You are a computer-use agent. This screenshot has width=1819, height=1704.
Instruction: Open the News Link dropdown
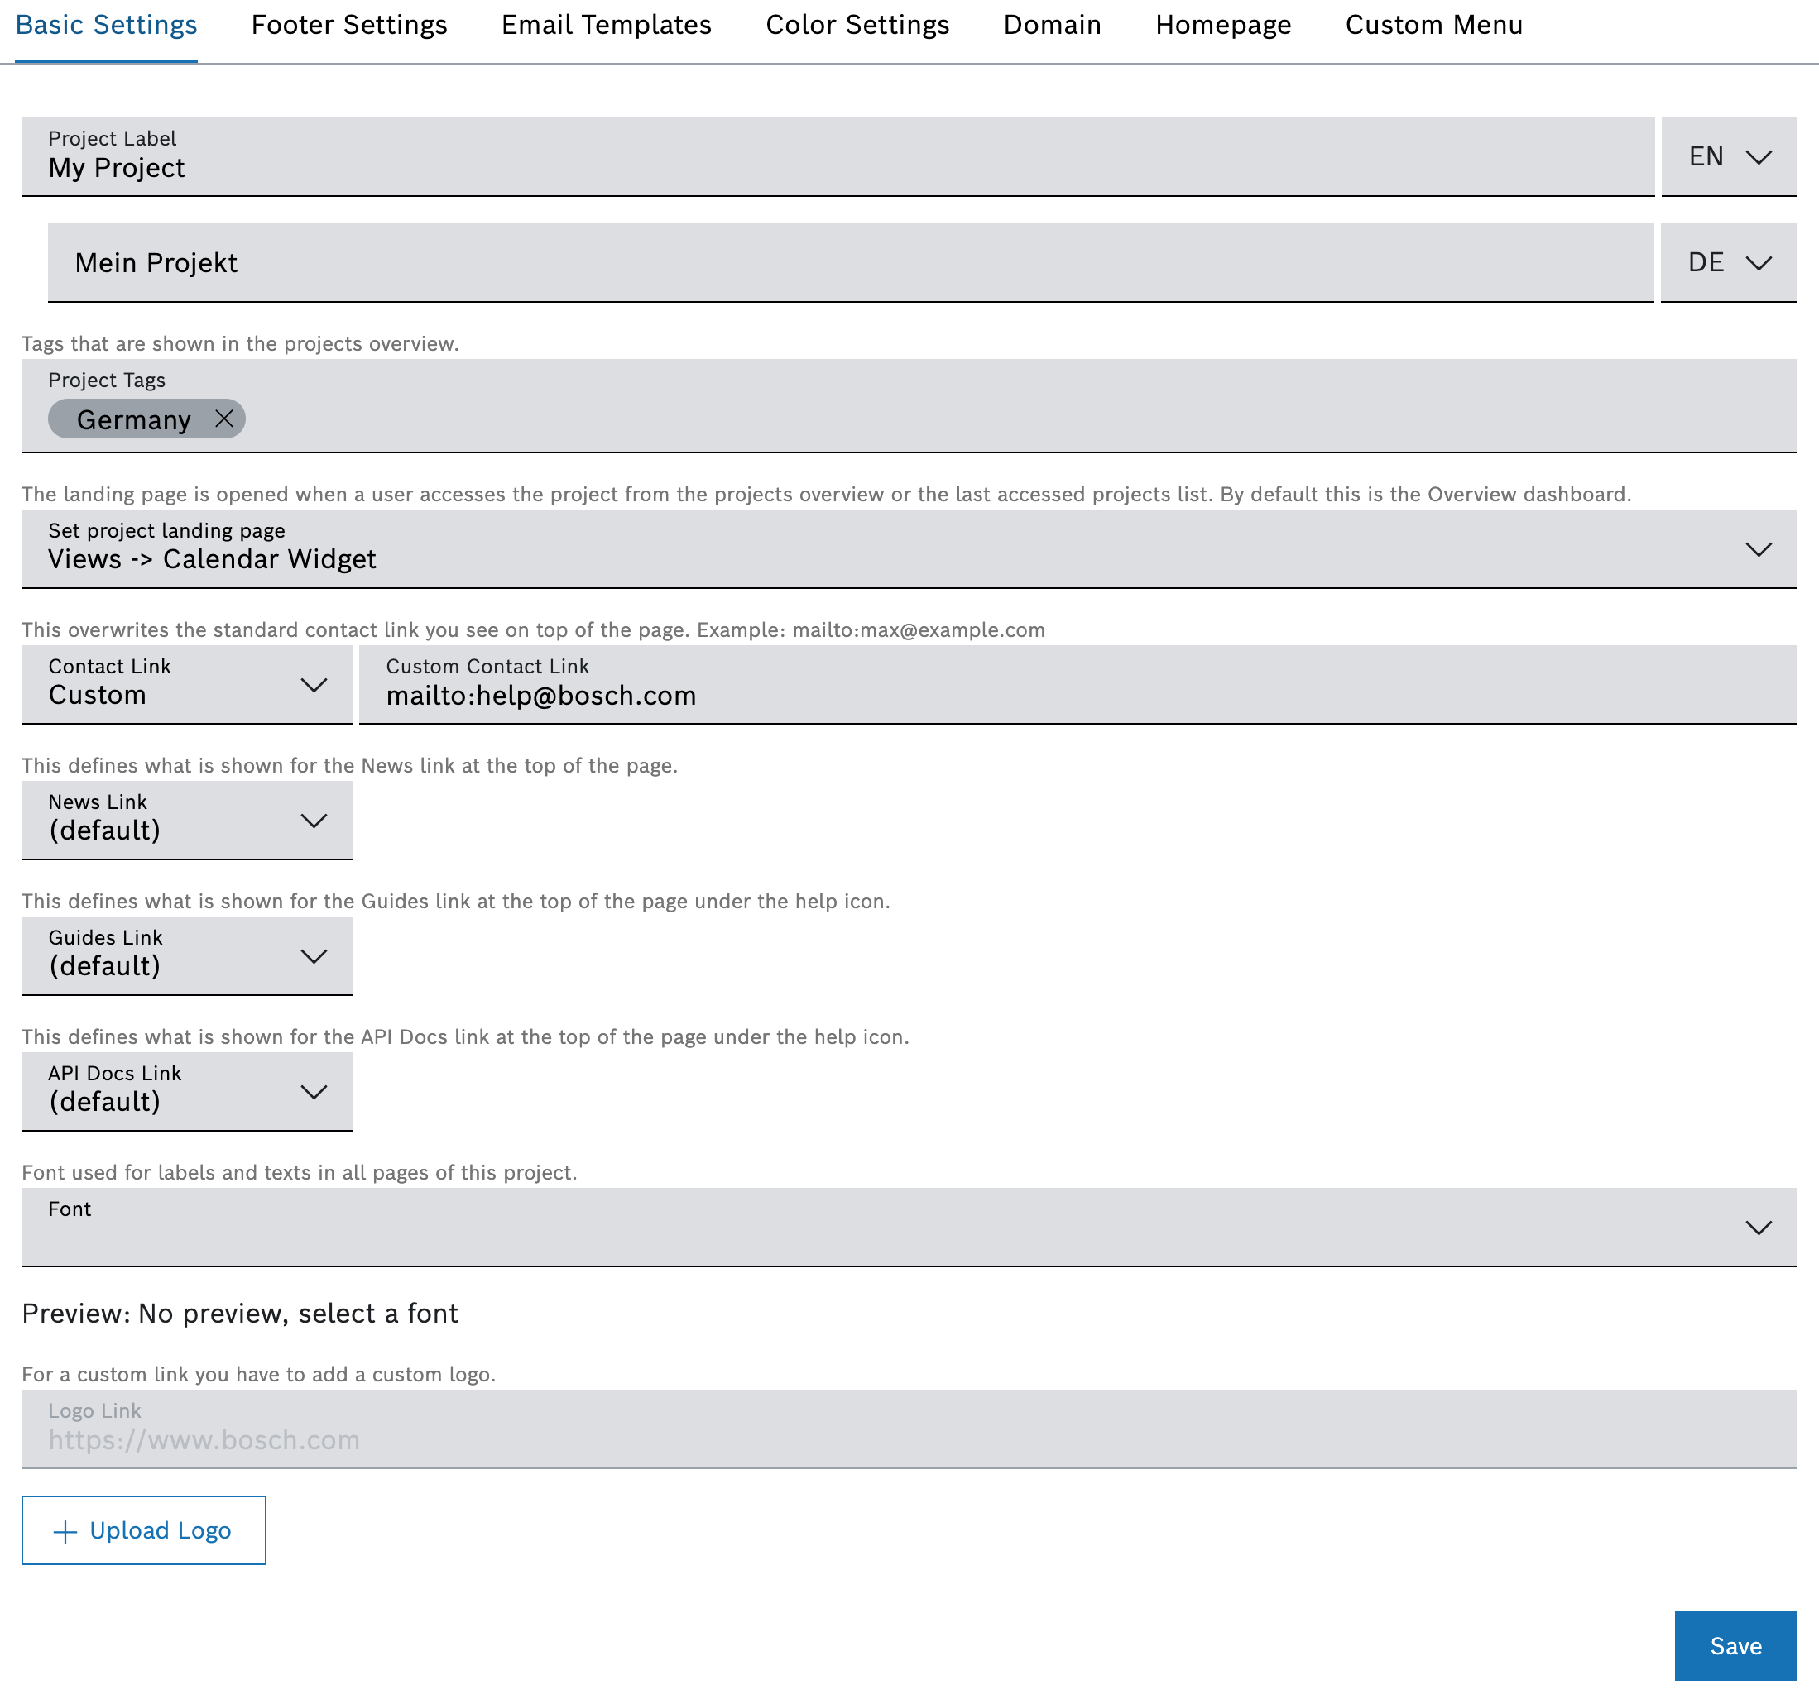tap(187, 820)
